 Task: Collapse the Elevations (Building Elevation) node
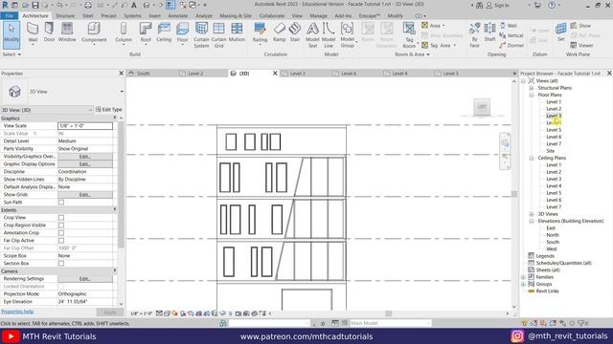(532, 221)
